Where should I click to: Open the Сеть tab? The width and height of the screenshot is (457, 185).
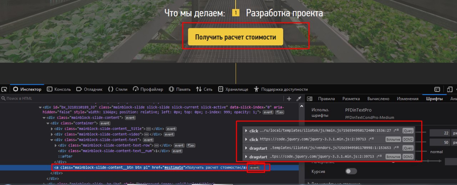[204, 89]
